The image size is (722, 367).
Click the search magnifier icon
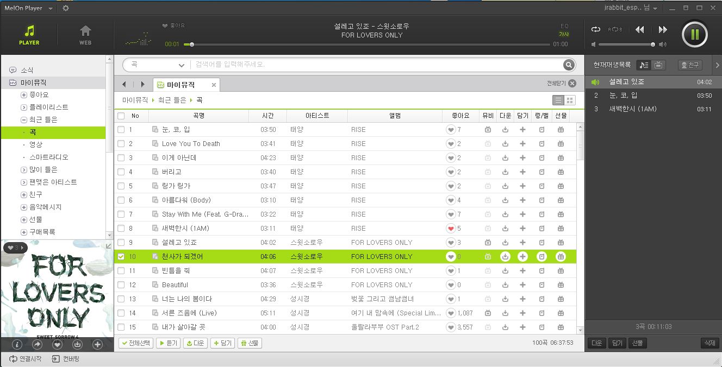569,65
